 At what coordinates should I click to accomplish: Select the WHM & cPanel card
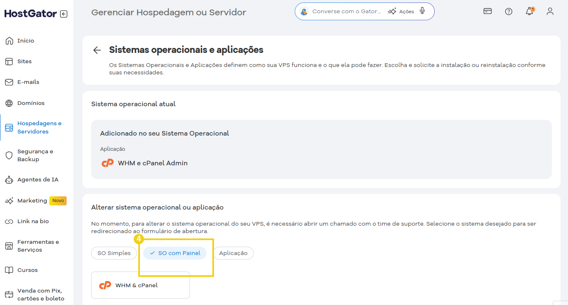(140, 285)
